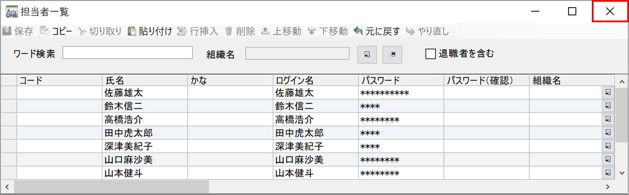
Task: Click the 氏名 column header
Action: (x=144, y=81)
